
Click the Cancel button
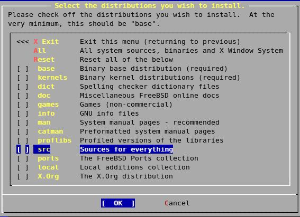[177, 203]
